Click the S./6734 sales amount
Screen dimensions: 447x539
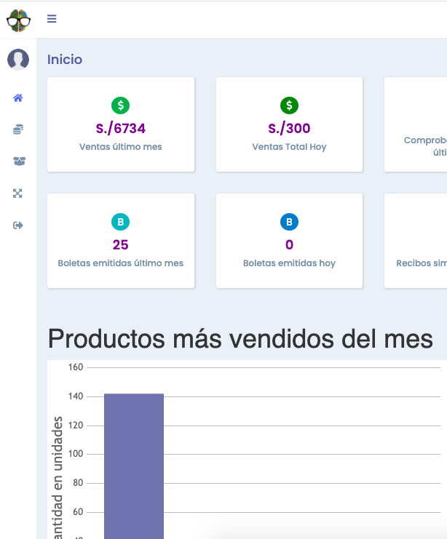[x=121, y=129]
